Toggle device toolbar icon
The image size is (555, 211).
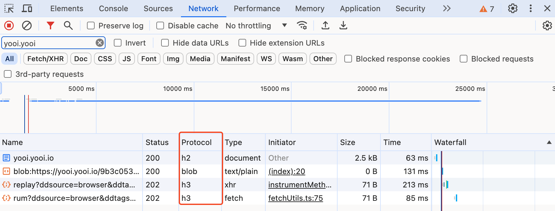coord(27,9)
